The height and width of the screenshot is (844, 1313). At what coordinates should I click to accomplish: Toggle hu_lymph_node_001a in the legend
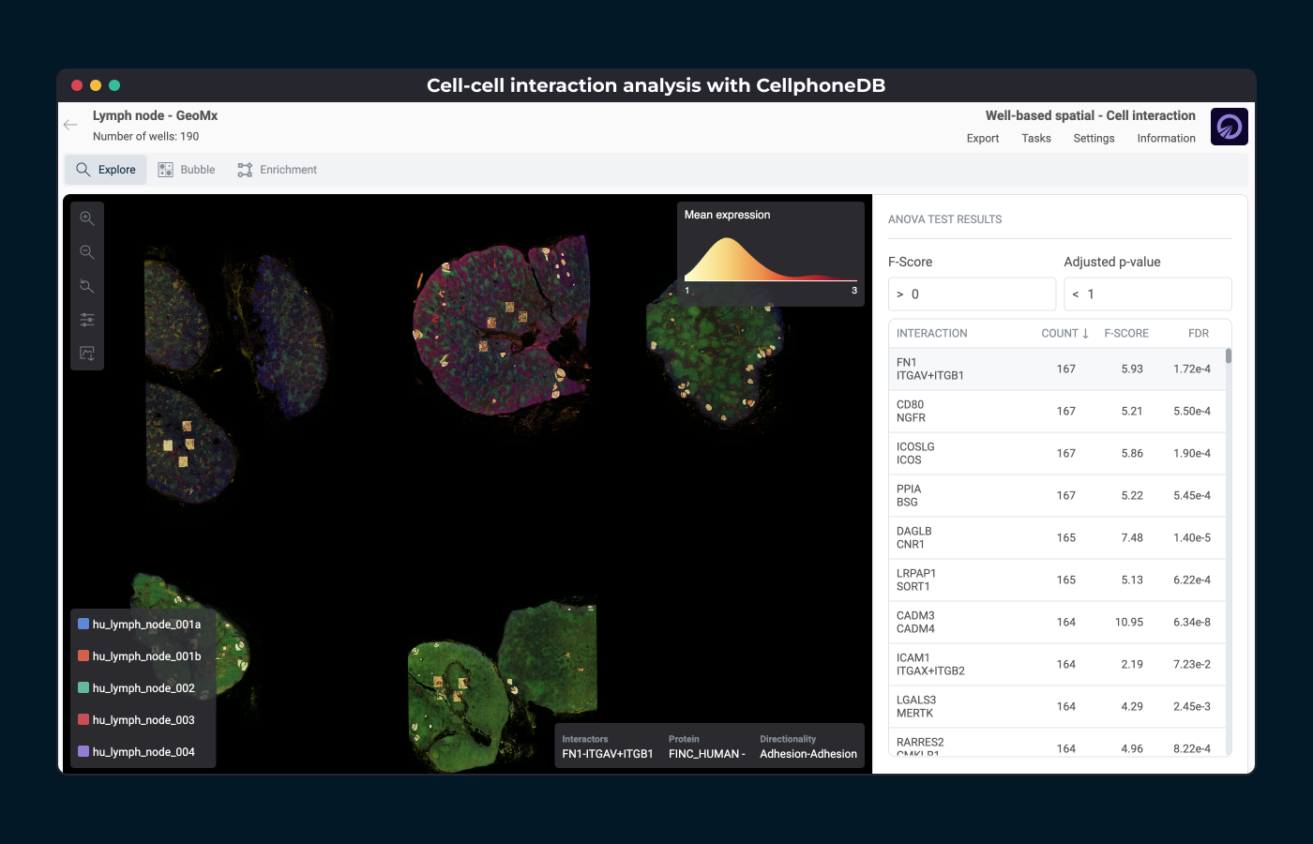click(x=145, y=625)
